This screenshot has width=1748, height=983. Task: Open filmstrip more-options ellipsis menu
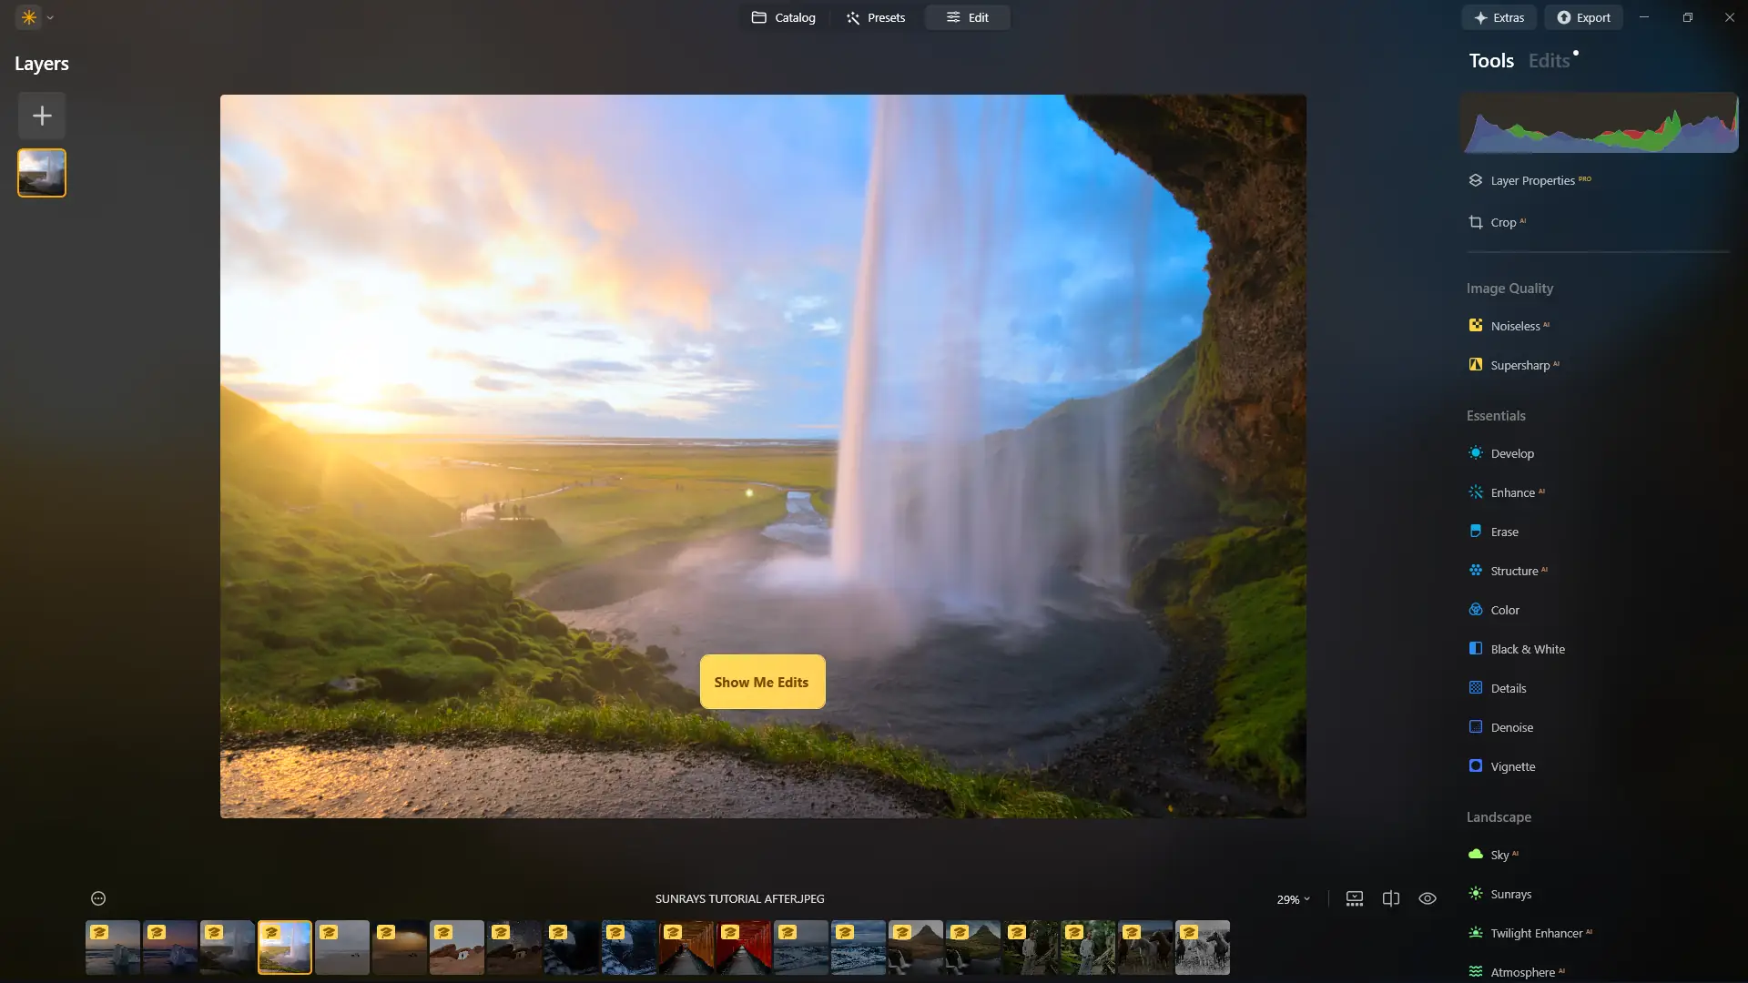[x=98, y=898]
